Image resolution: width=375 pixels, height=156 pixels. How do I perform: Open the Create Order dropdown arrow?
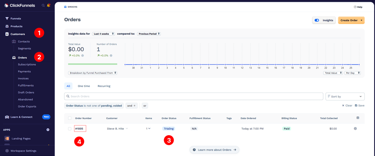361,20
